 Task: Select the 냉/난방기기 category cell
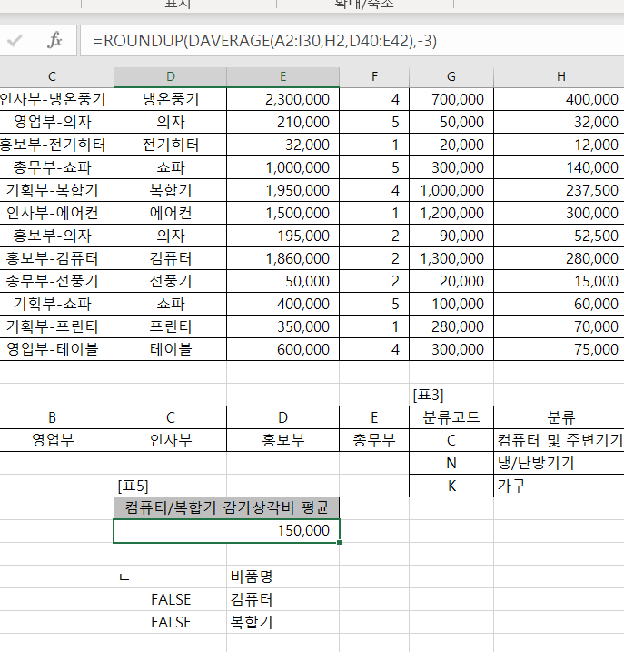(559, 463)
